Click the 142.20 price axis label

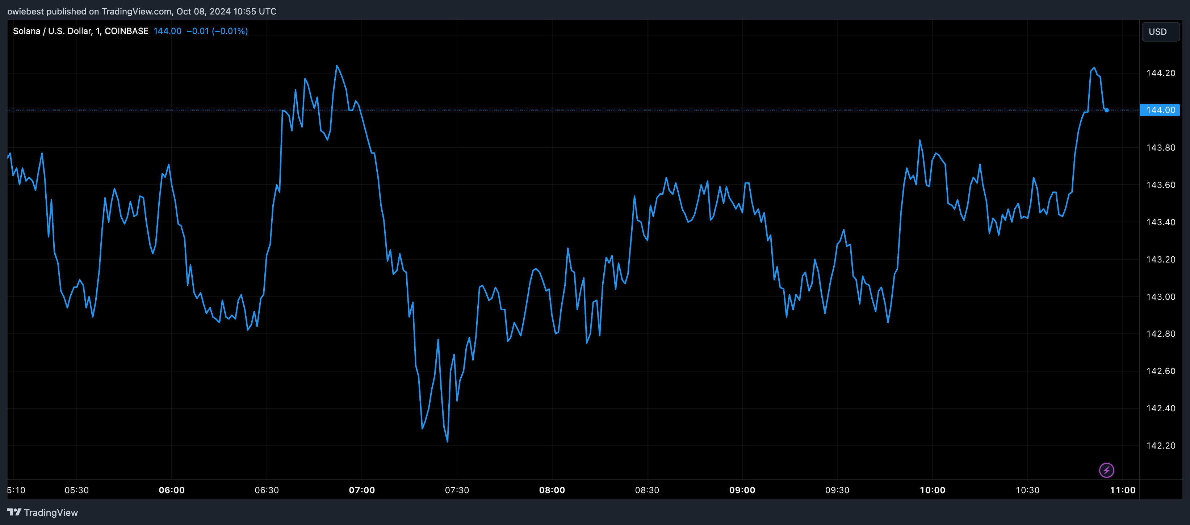(1160, 446)
